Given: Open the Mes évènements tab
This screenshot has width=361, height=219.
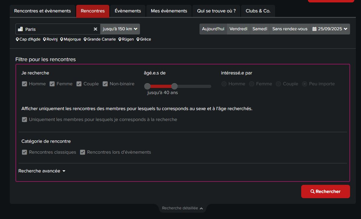Looking at the screenshot, I should tap(169, 11).
